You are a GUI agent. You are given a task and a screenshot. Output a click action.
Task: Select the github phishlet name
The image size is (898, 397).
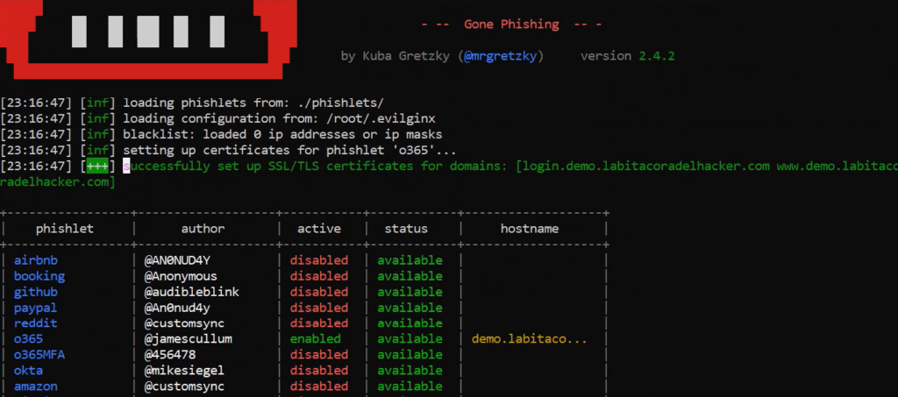[x=35, y=292]
